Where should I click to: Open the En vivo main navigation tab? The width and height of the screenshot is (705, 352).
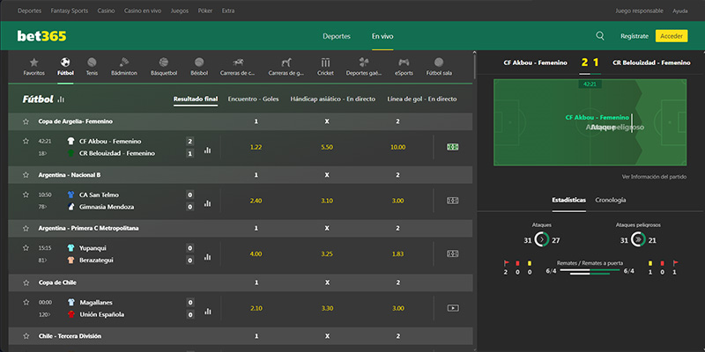[x=382, y=36]
